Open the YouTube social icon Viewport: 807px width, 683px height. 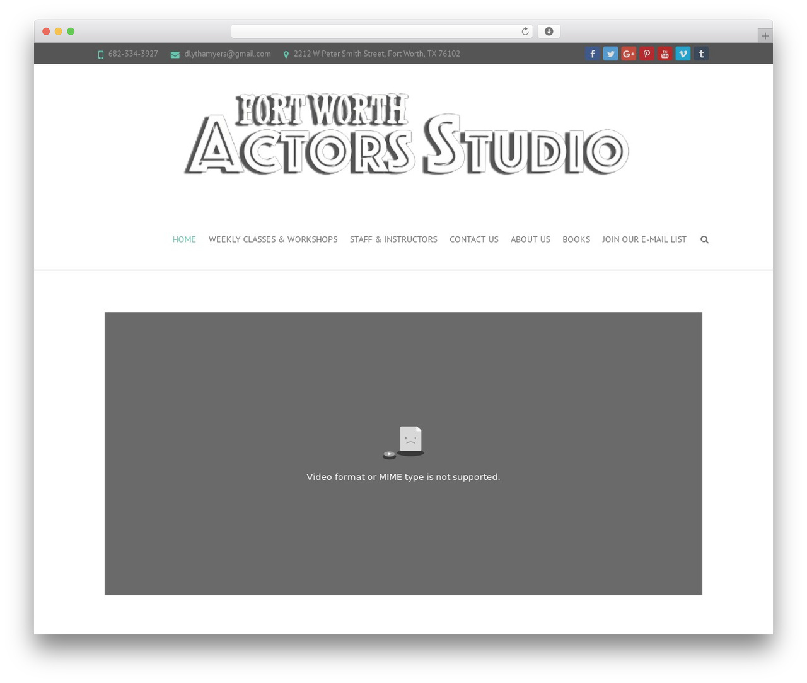pos(665,54)
